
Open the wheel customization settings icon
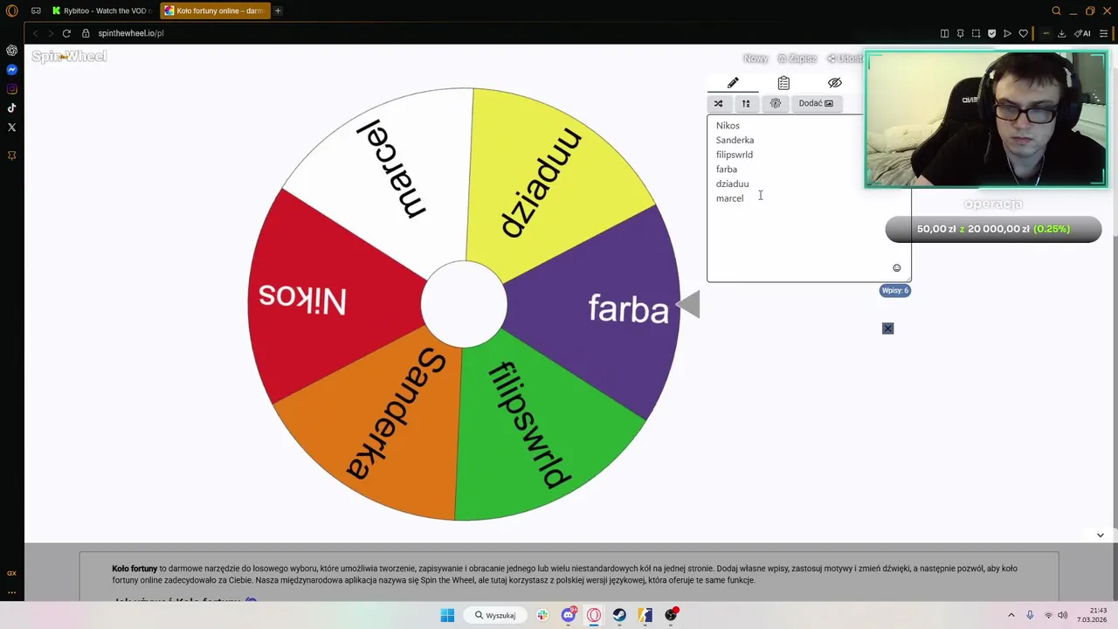point(775,103)
